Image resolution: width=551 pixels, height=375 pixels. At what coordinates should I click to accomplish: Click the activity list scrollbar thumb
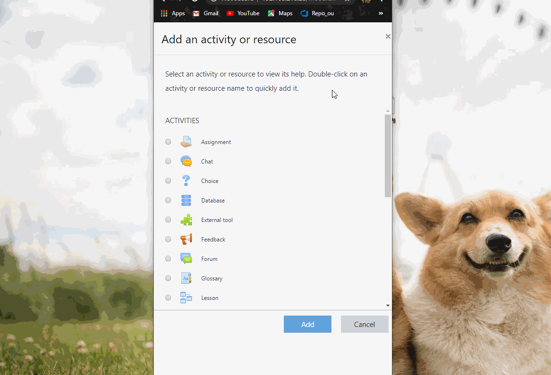point(388,156)
